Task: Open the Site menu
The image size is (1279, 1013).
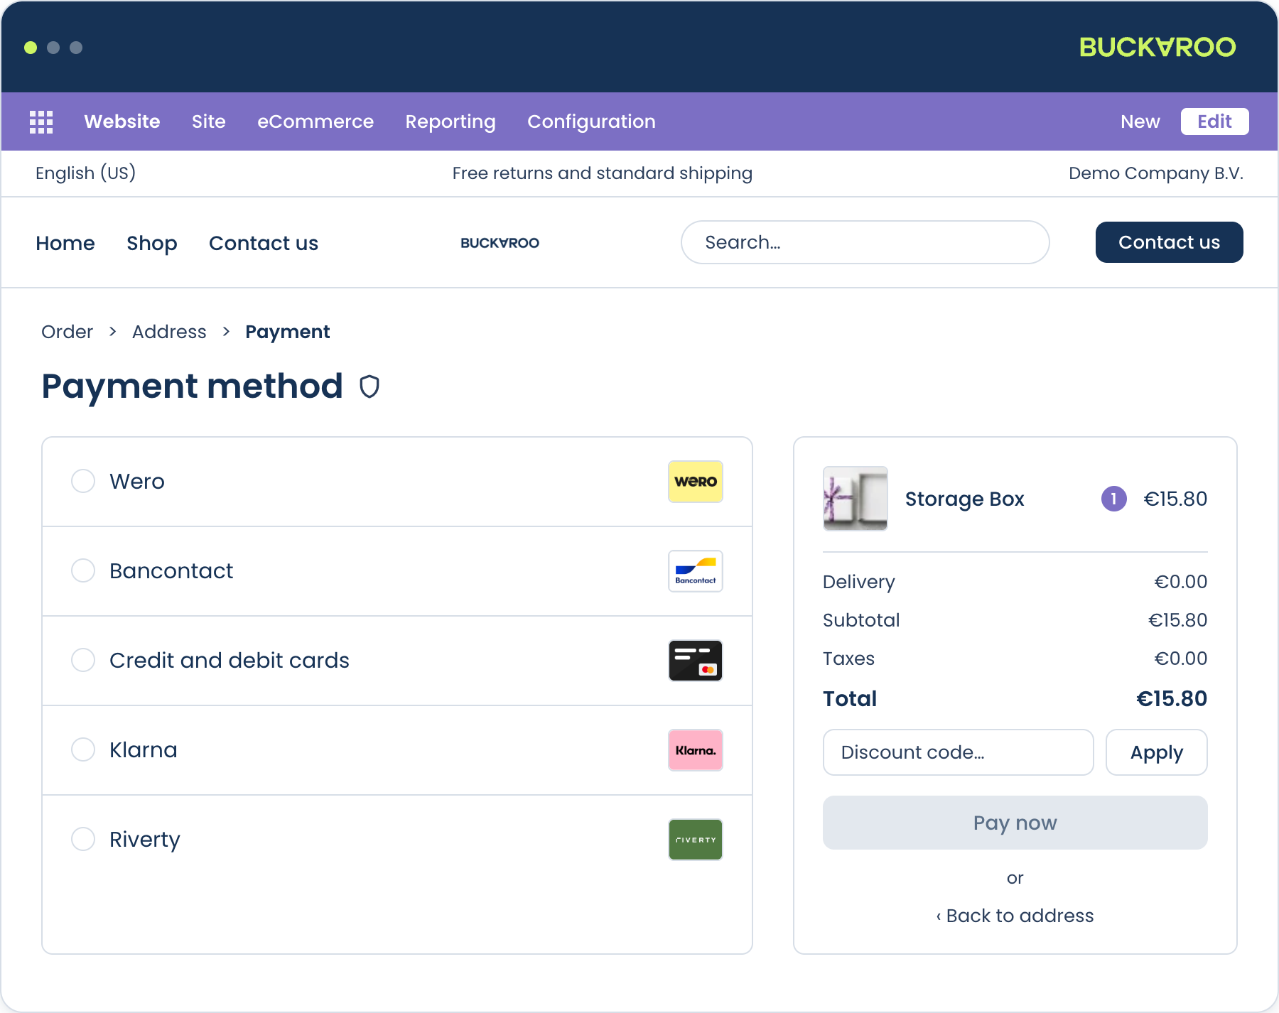Action: coord(209,121)
